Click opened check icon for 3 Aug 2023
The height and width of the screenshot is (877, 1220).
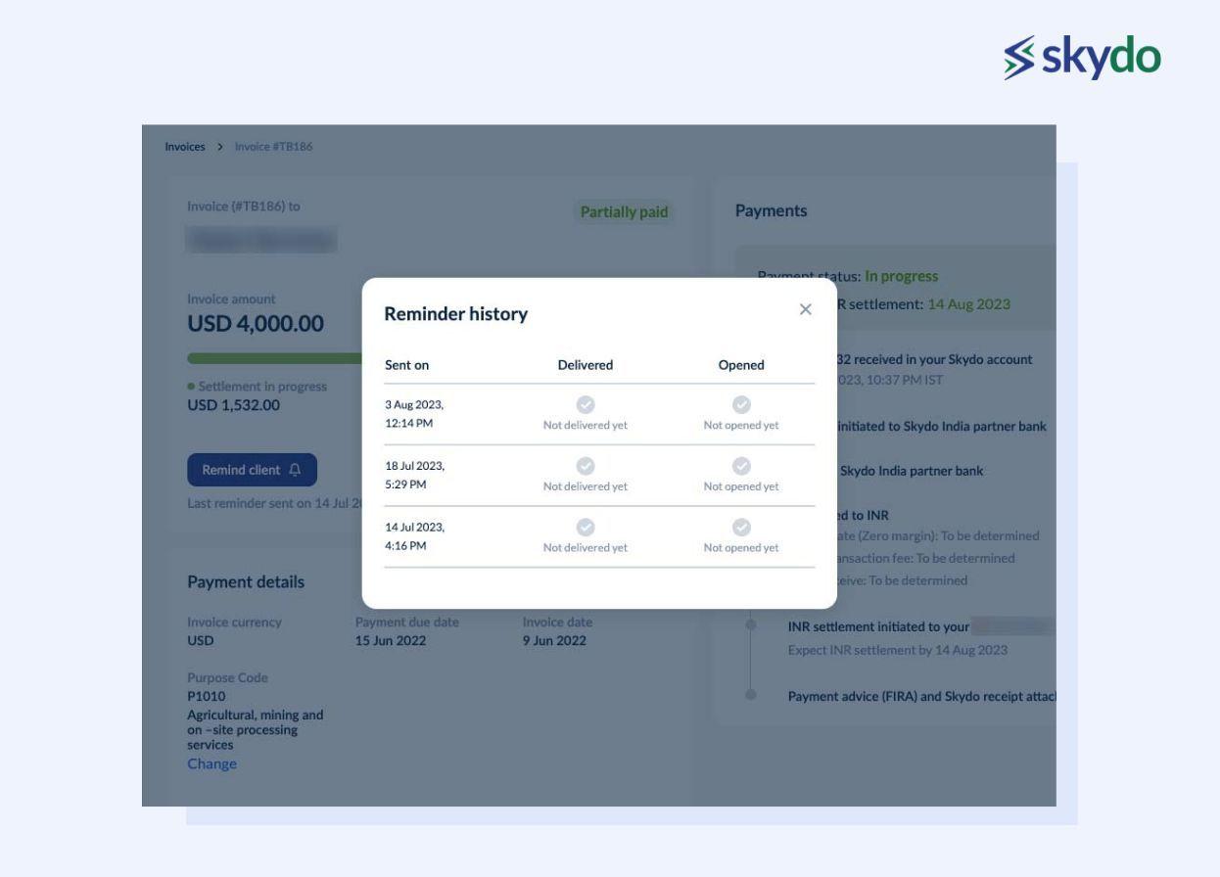741,404
